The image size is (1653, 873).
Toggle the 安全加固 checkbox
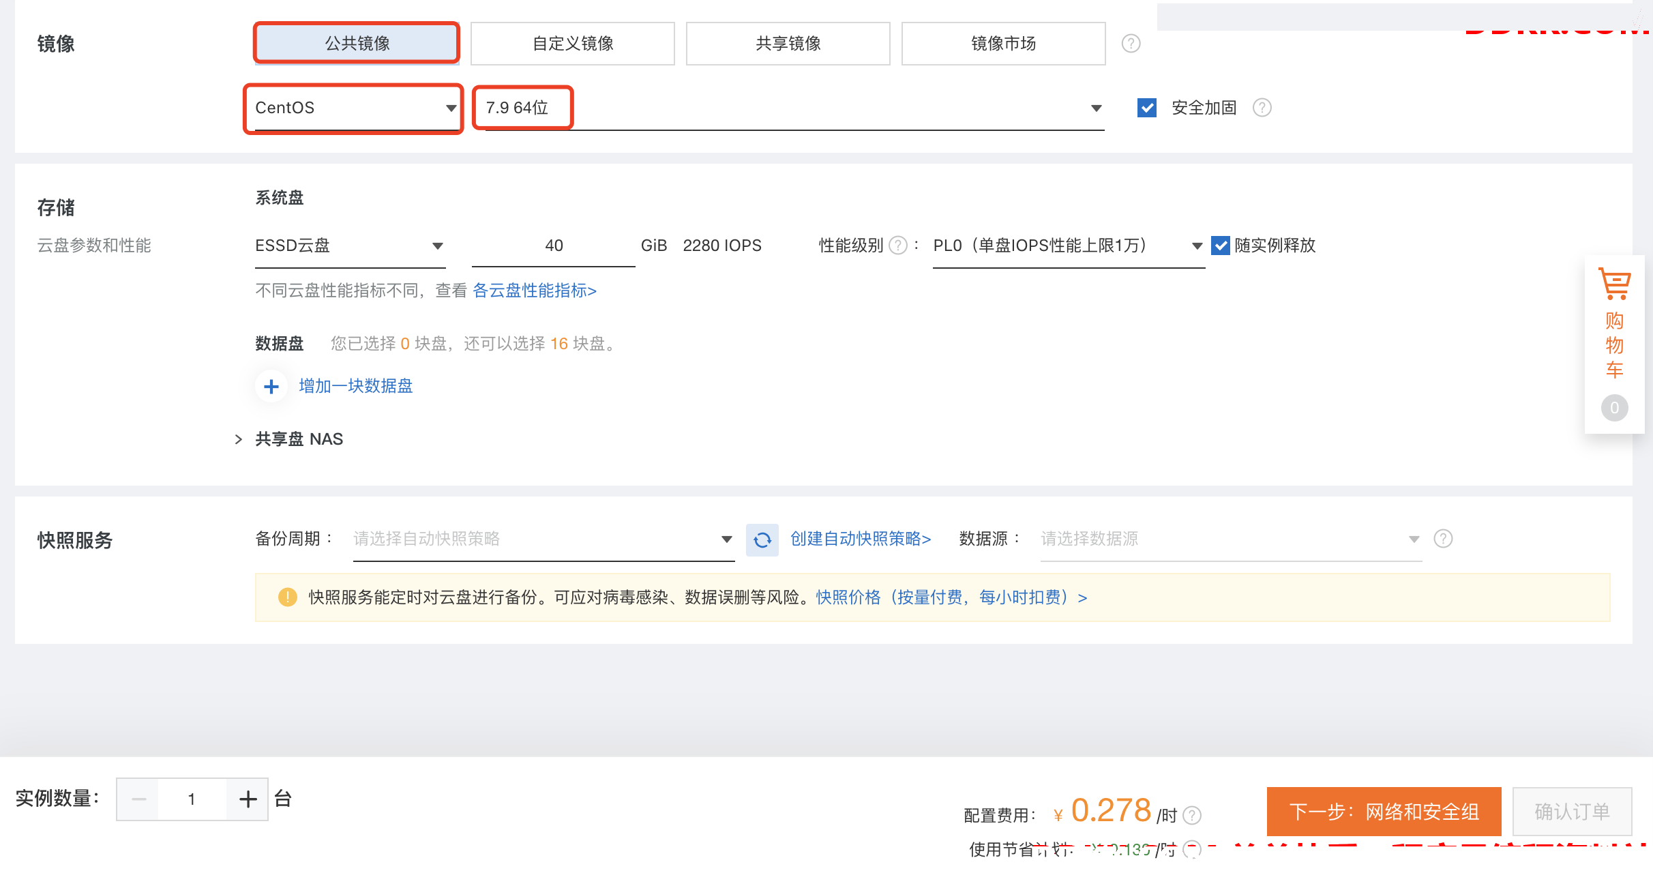(1147, 108)
